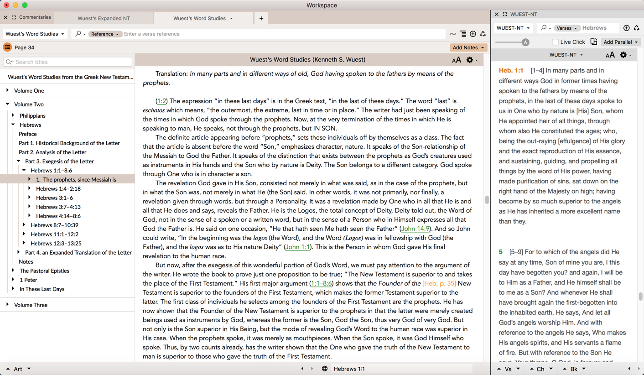Image resolution: width=644 pixels, height=375 pixels.
Task: Switch to the Wuest's Expanded NT tab
Action: [x=104, y=18]
